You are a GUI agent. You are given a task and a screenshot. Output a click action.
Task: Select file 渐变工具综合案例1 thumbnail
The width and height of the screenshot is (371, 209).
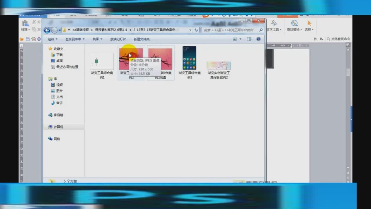click(102, 61)
